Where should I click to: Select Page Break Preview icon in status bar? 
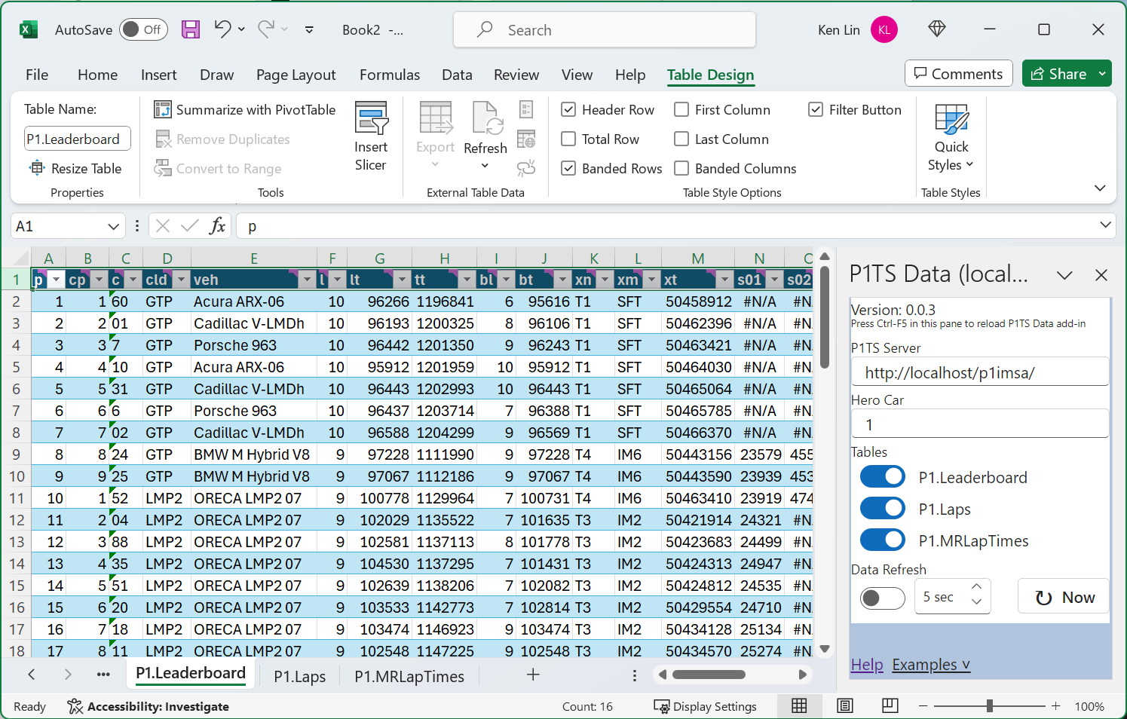tap(890, 706)
